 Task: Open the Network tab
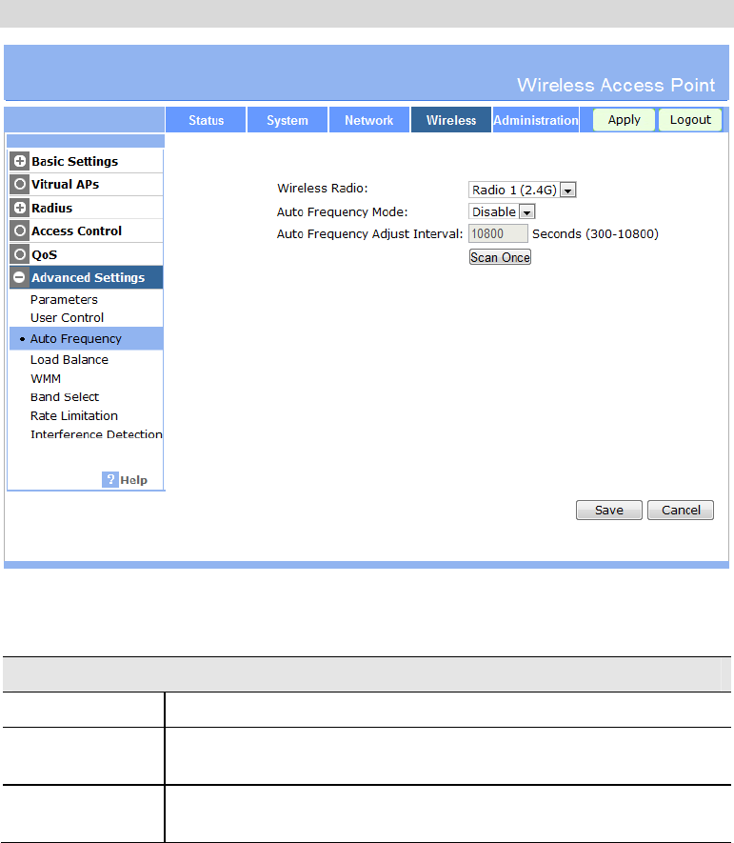click(369, 120)
